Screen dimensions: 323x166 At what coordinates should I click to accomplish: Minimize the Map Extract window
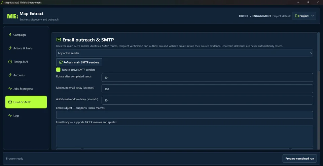(298, 2)
